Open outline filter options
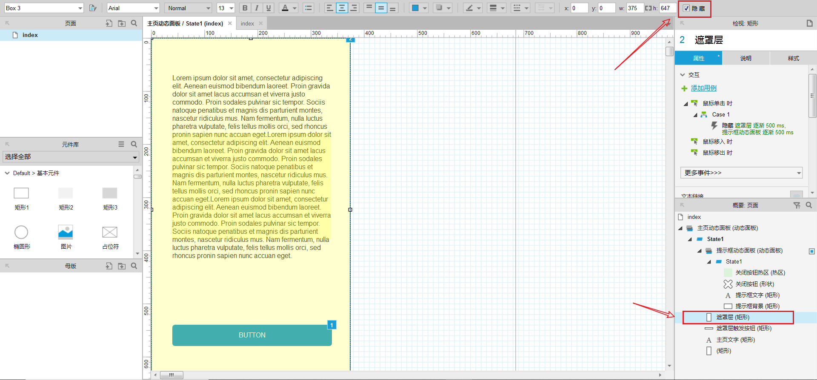817x380 pixels. pos(797,205)
